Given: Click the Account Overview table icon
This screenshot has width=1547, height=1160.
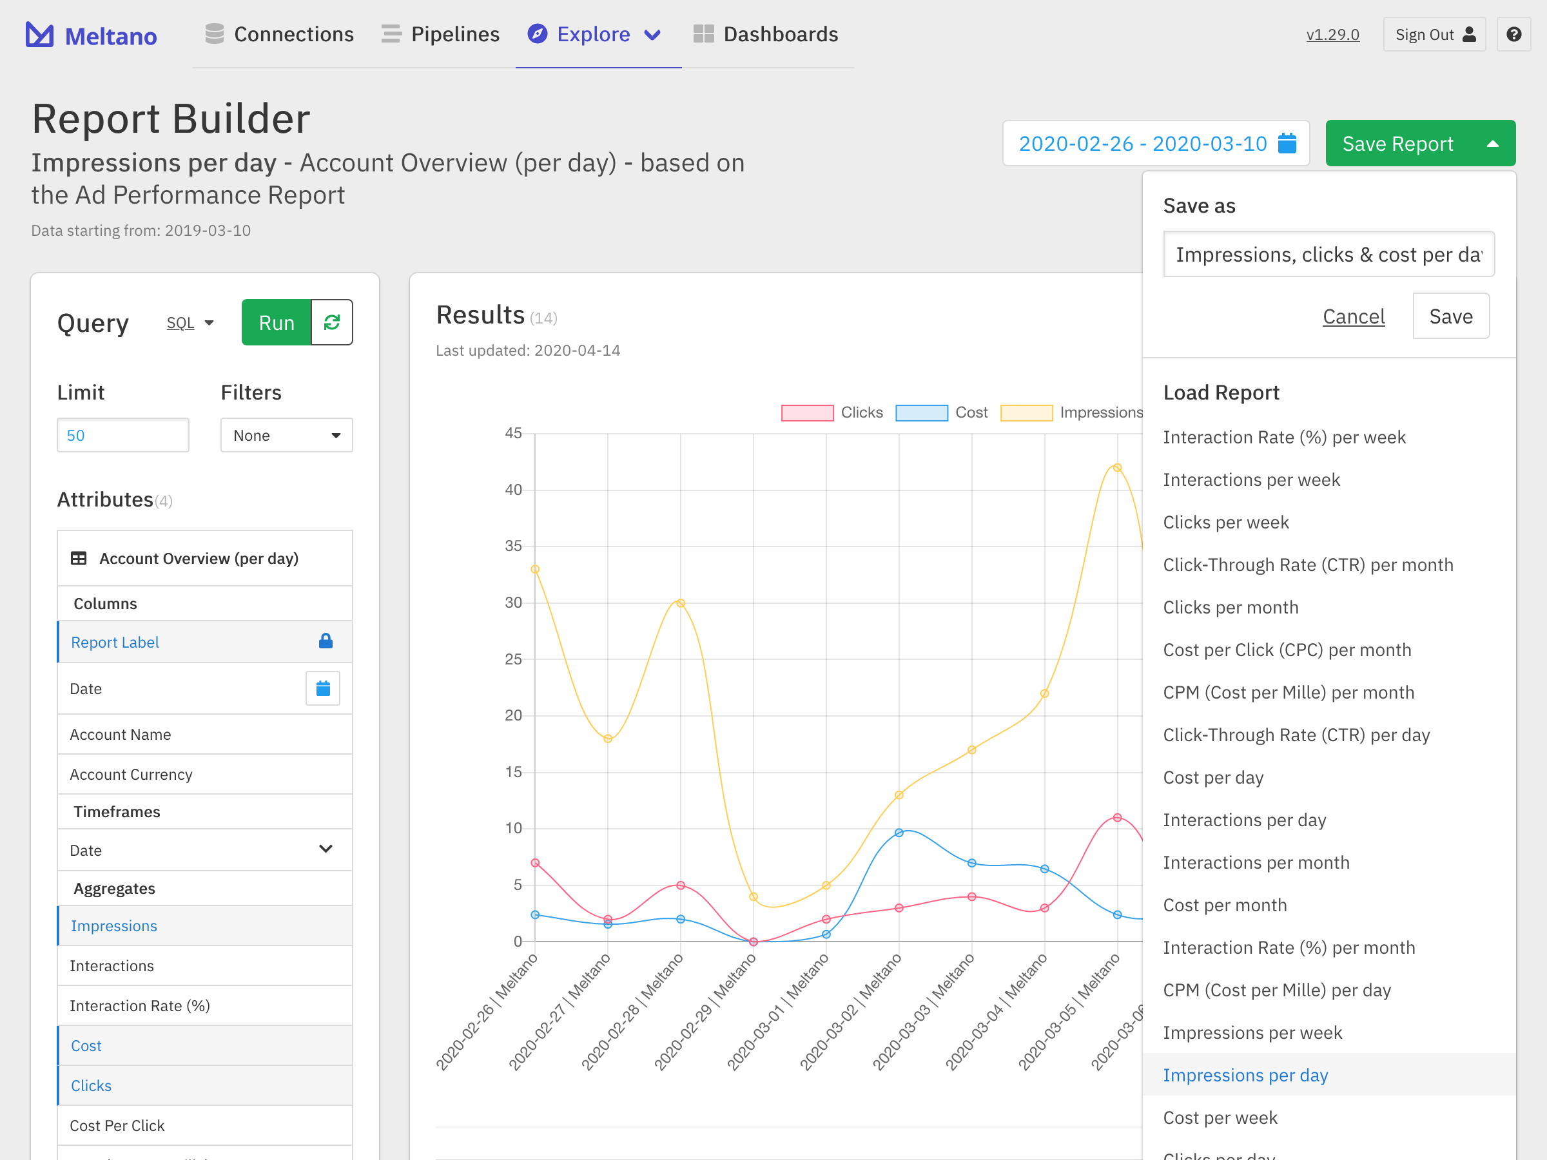Looking at the screenshot, I should click(79, 558).
